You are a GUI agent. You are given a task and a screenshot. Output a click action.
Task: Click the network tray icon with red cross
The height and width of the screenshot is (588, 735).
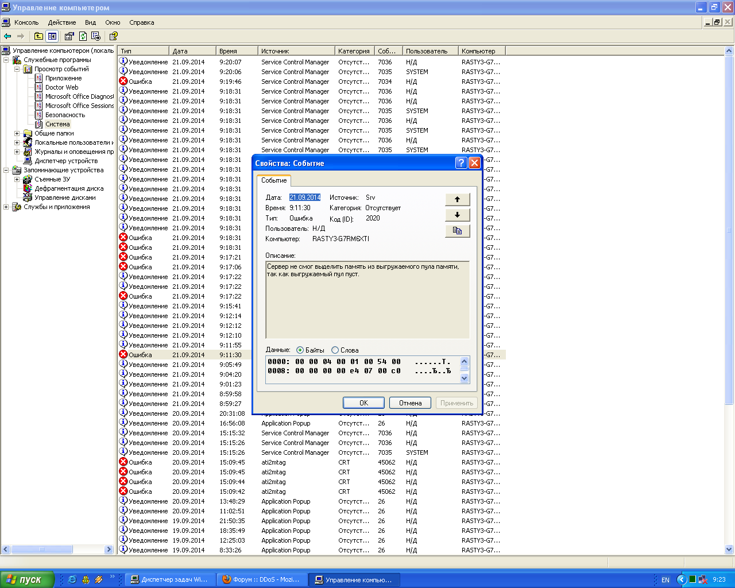click(x=702, y=579)
